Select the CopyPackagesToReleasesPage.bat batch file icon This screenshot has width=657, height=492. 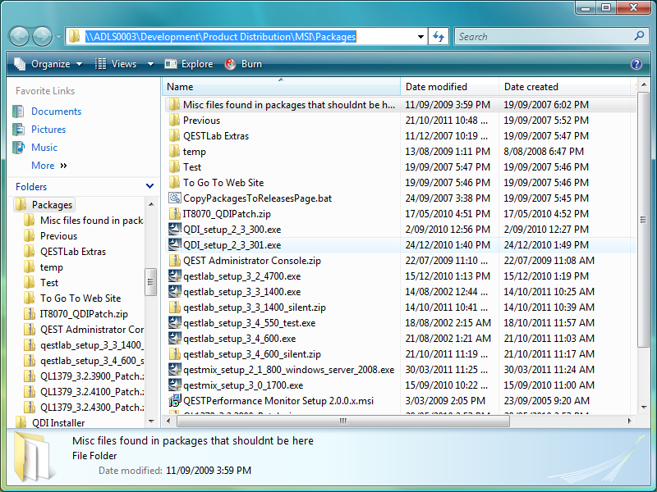point(174,198)
